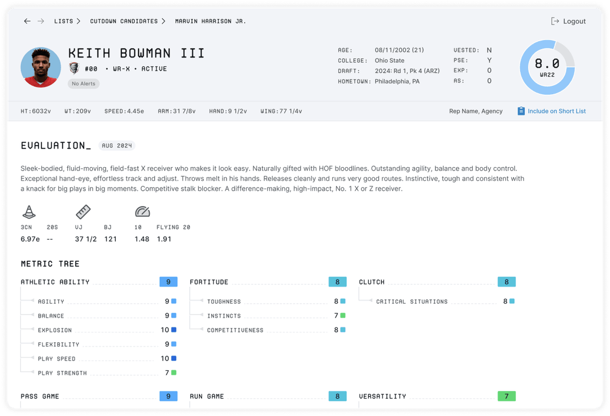
Task: Click the Logout door icon
Action: 555,21
